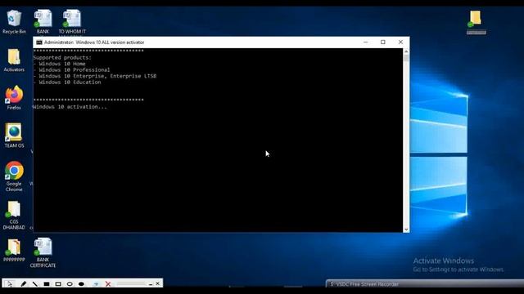This screenshot has width=524, height=294.
Task: Close the drawing toolbar
Action: click(x=158, y=283)
